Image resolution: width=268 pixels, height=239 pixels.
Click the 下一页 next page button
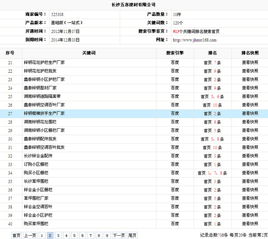(x=119, y=235)
